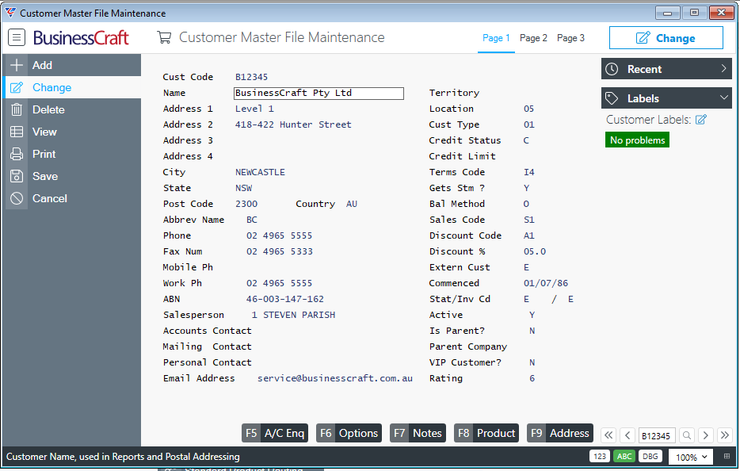Open record search magnifier

coord(687,435)
